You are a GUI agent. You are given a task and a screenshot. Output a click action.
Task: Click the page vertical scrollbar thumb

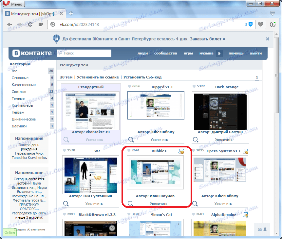pyautogui.click(x=276, y=75)
